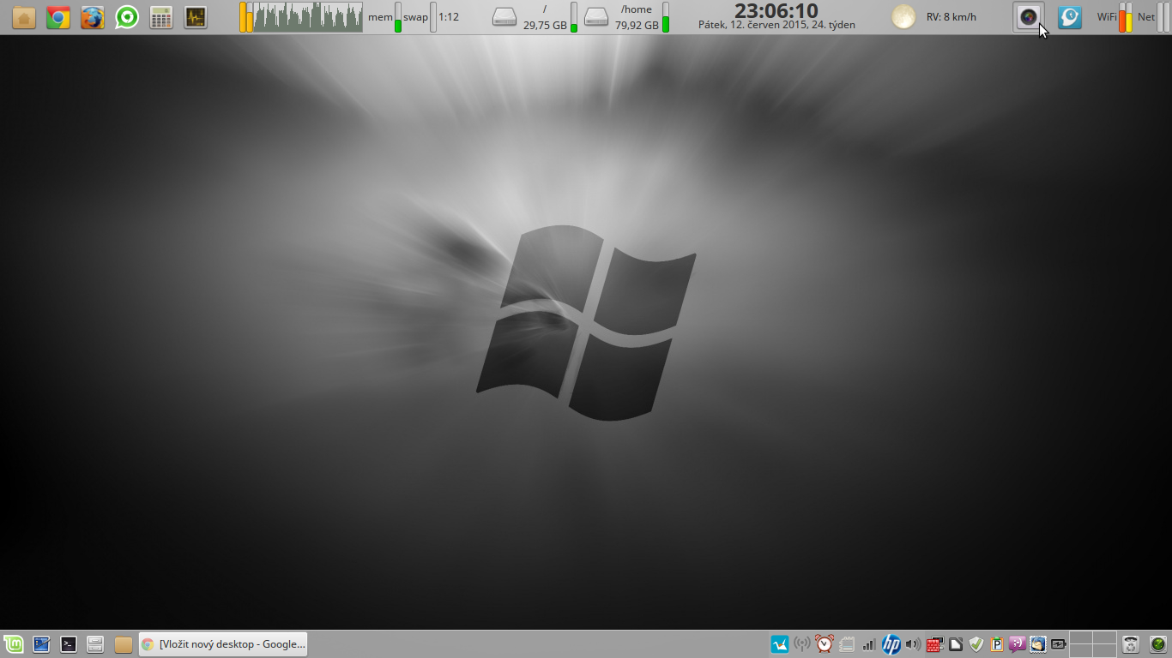Switch to Vložit nový desktop Chrome window

tap(223, 644)
